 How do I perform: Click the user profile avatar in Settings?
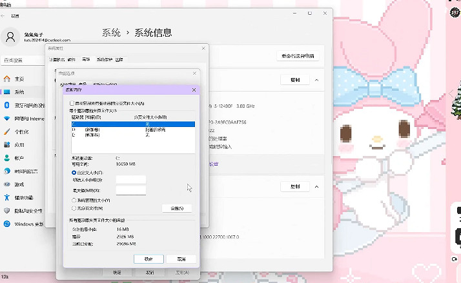[x=10, y=37]
